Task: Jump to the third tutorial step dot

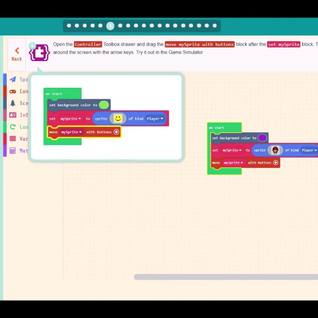Action: pos(85,25)
